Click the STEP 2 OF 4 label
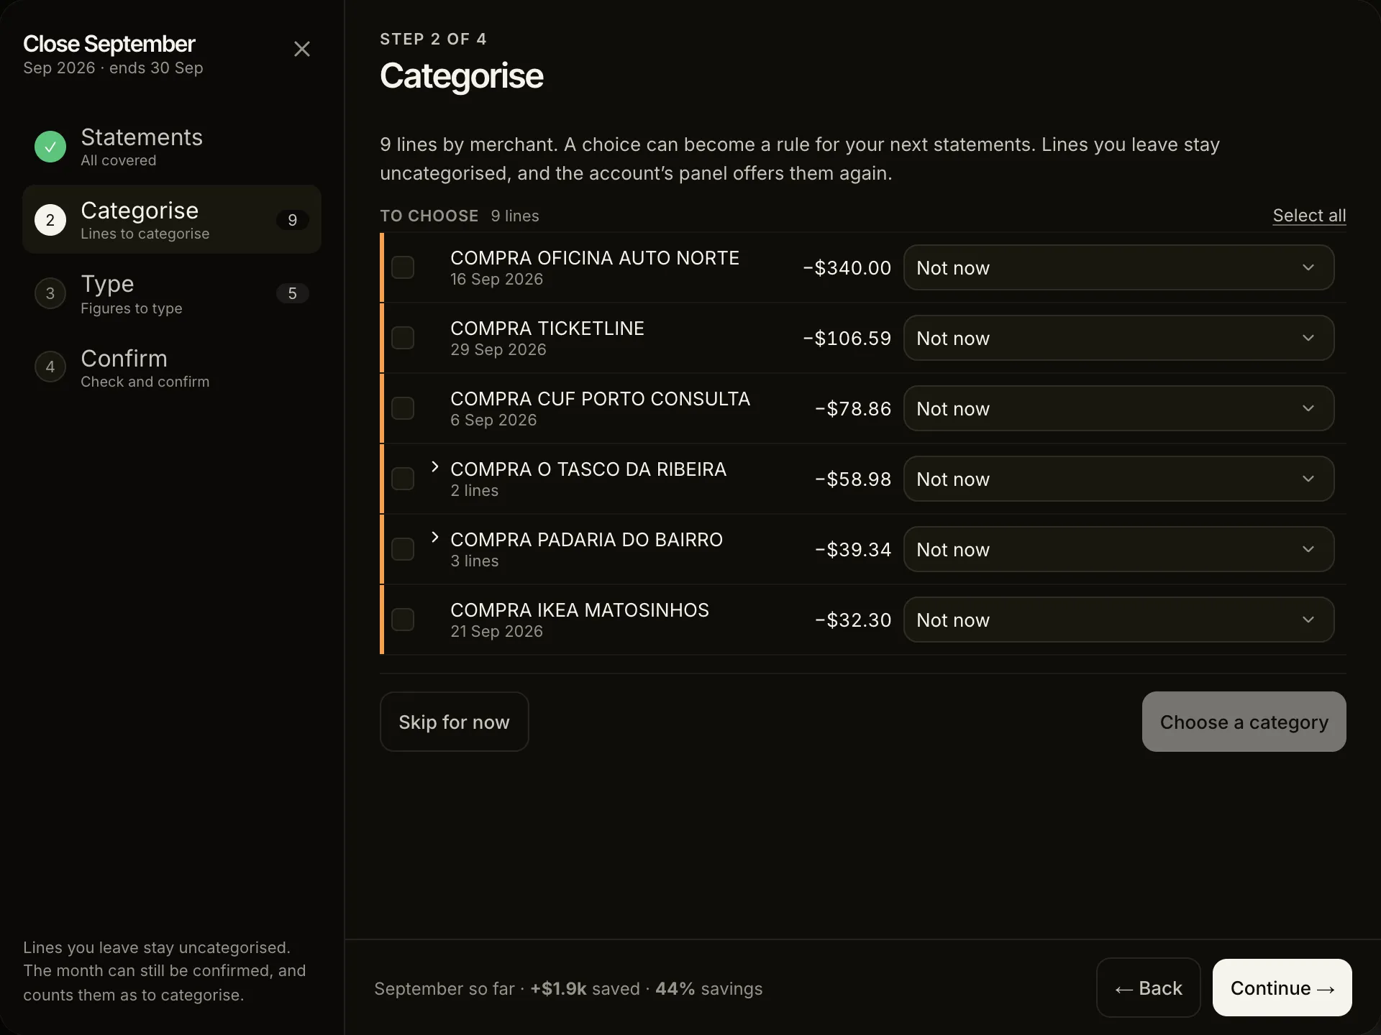This screenshot has width=1381, height=1035. click(433, 39)
